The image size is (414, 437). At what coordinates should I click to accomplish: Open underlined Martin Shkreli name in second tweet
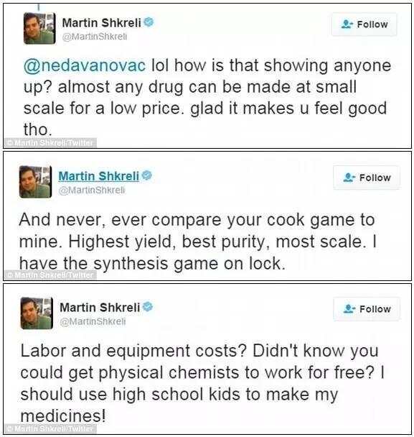99,176
